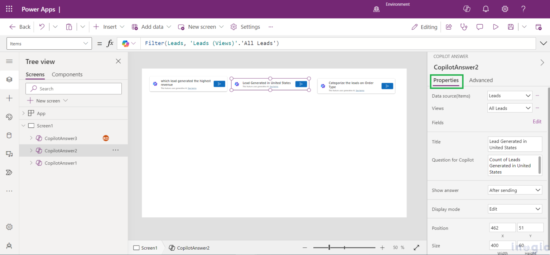550x255 pixels.
Task: Click the Edit link next to Fields
Action: click(x=537, y=122)
